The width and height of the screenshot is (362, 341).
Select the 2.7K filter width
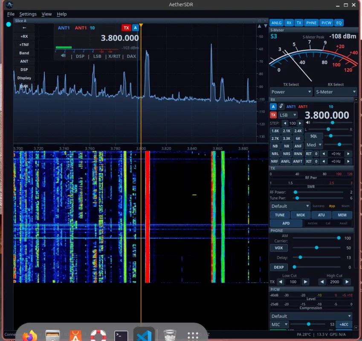(x=275, y=139)
